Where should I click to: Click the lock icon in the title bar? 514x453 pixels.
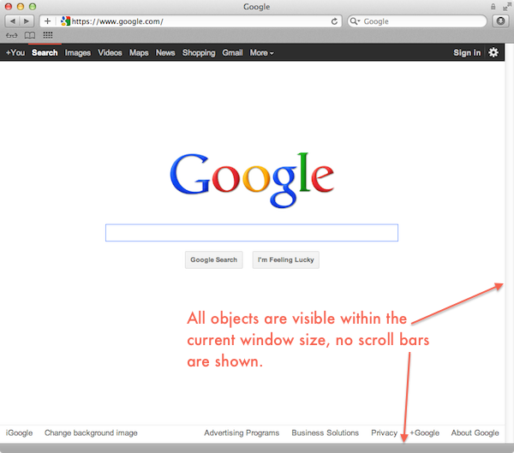click(x=493, y=7)
